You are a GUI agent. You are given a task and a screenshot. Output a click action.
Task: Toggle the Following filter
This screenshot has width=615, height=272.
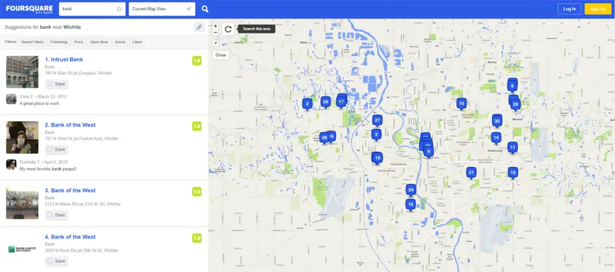[x=59, y=42]
